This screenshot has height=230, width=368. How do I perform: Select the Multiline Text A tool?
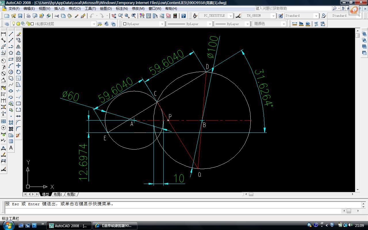click(x=11, y=148)
